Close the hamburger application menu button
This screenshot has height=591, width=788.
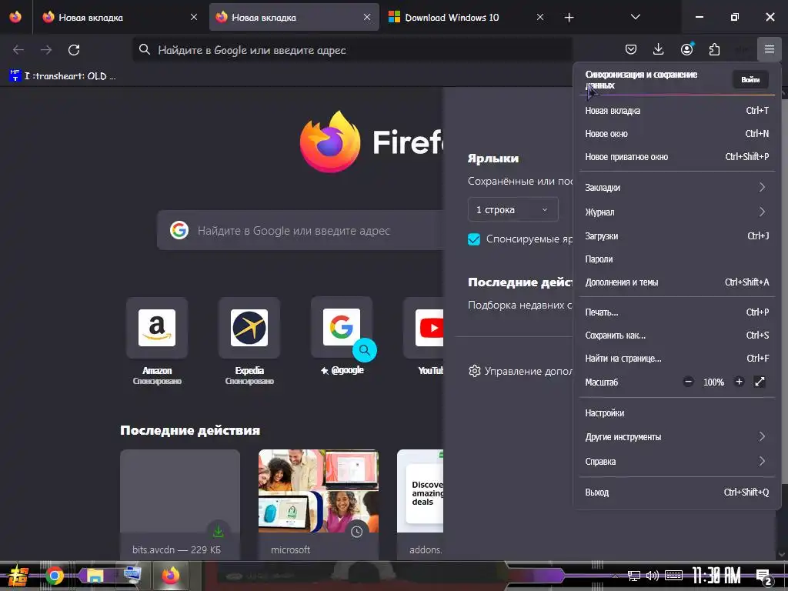tap(770, 49)
